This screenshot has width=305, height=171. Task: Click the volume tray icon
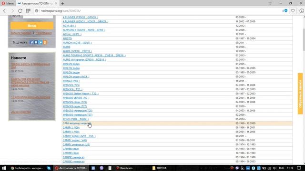(x=274, y=168)
